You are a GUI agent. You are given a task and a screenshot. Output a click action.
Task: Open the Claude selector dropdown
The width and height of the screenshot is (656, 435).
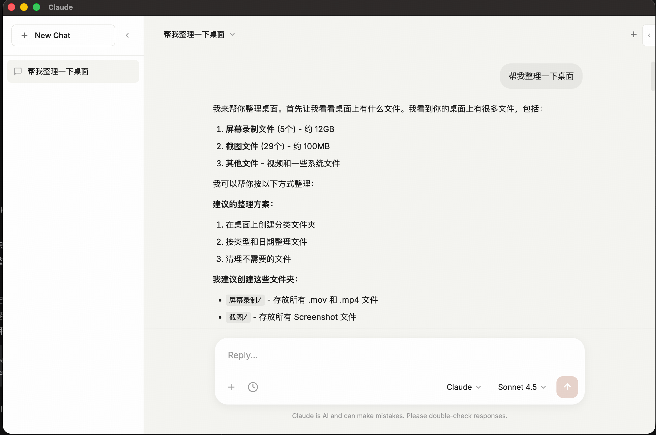[463, 387]
